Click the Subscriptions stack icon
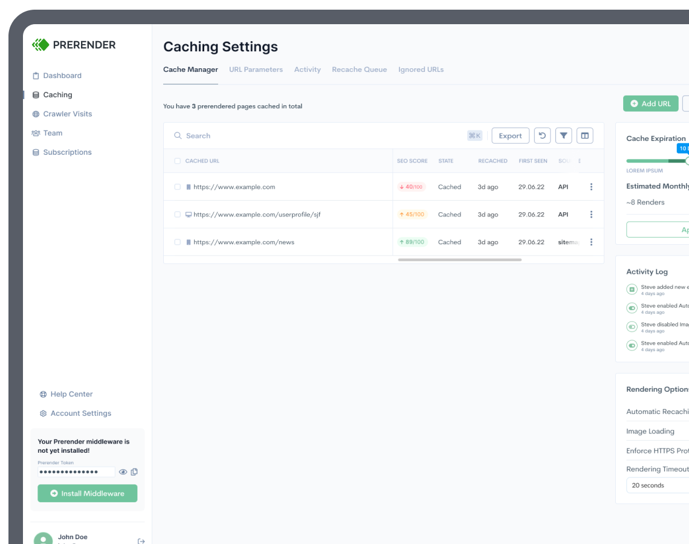Viewport: 689px width, 544px height. pos(36,152)
